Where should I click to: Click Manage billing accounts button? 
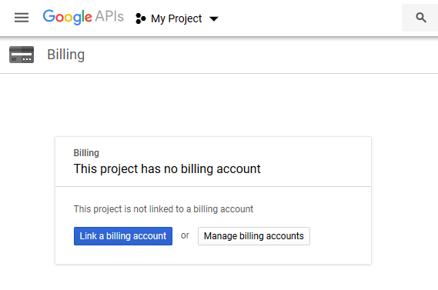[x=254, y=236]
